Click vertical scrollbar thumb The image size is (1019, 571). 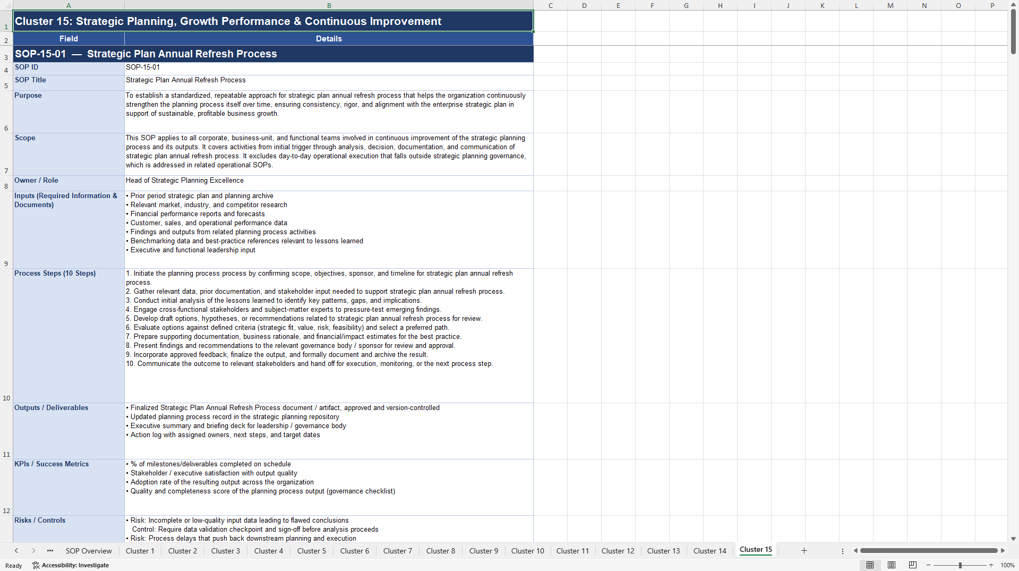click(1013, 32)
